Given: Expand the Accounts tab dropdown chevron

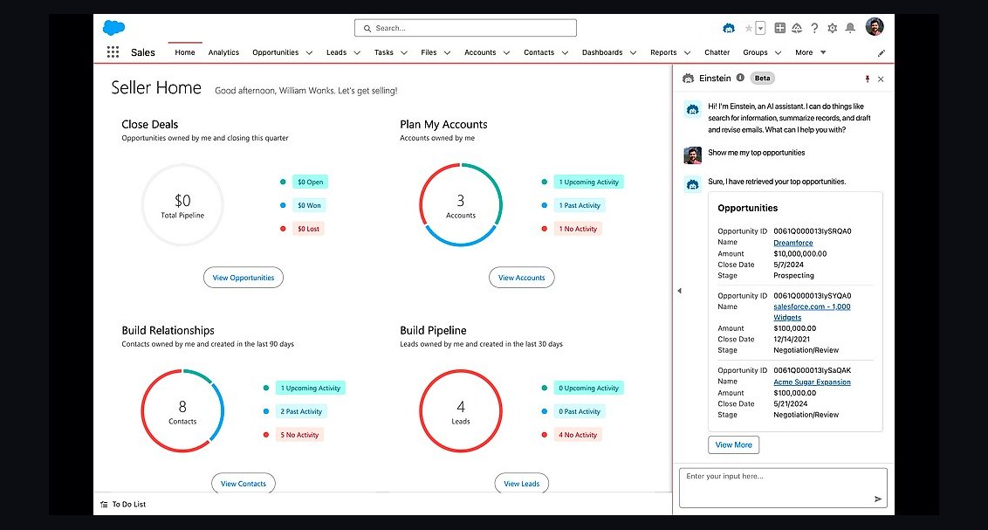Looking at the screenshot, I should pyautogui.click(x=506, y=53).
